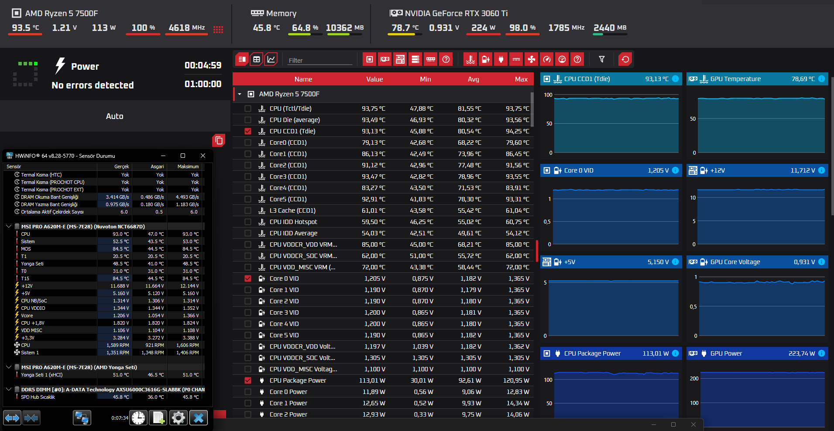This screenshot has width=834, height=431.
Task: Collapse the DDR5 DIMM A-DATA group in HWiNFO
Action: 9,390
